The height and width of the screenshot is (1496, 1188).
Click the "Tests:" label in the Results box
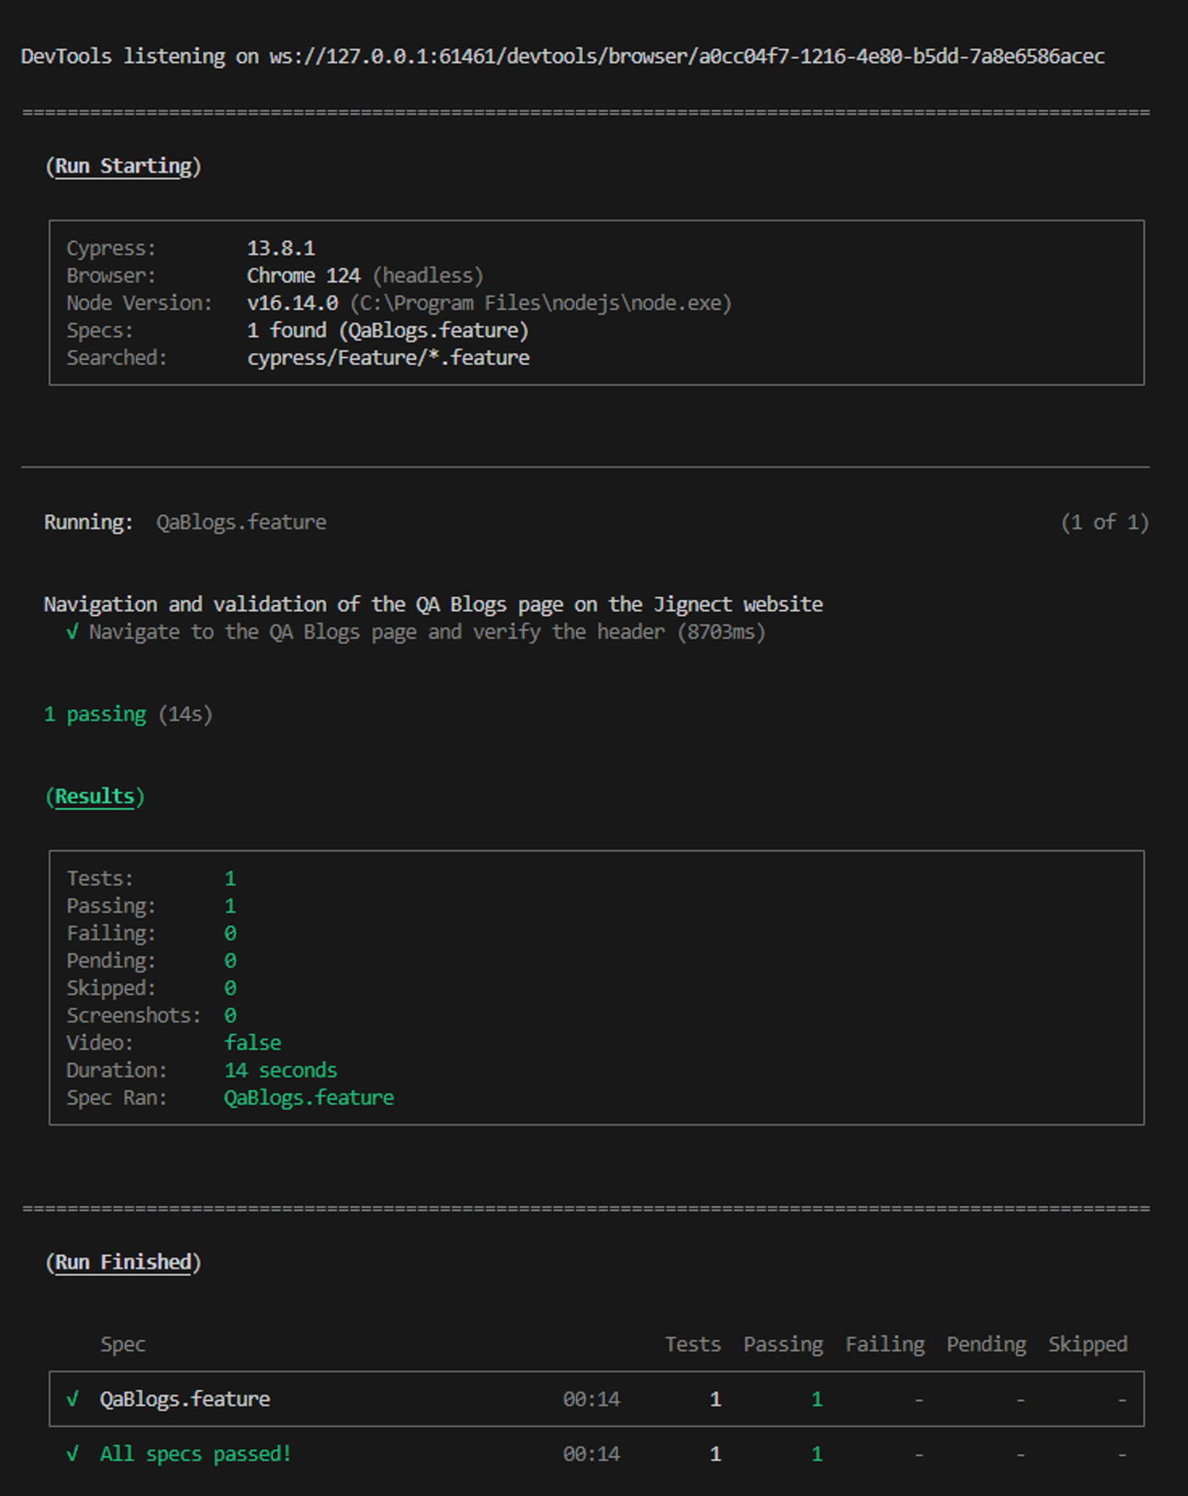click(100, 878)
